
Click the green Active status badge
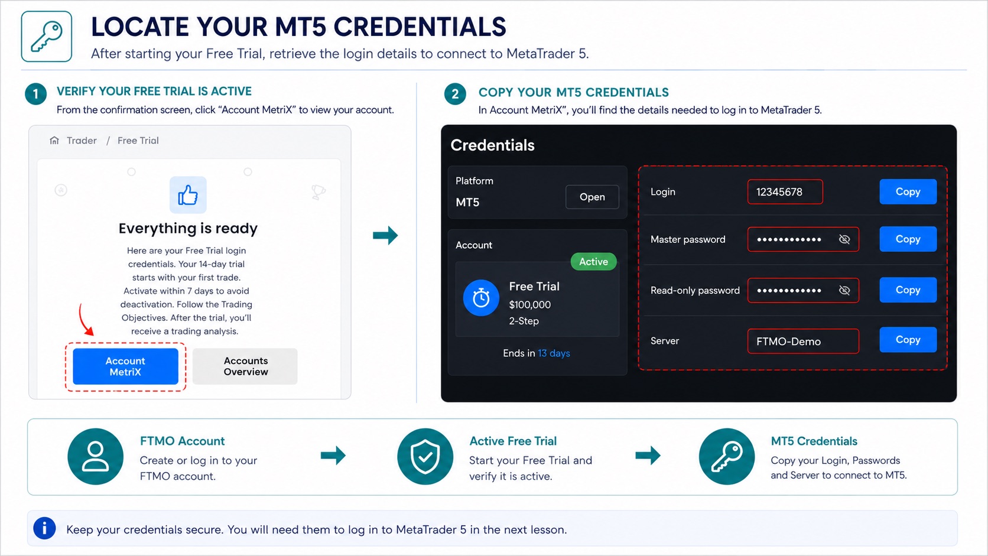(593, 262)
